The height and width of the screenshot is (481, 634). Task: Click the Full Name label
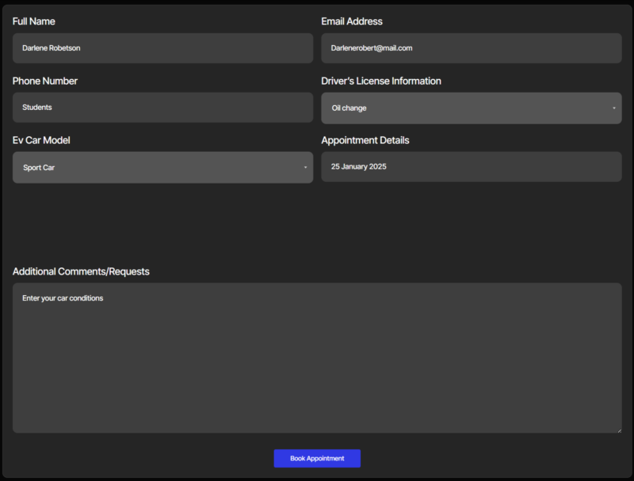pos(34,21)
